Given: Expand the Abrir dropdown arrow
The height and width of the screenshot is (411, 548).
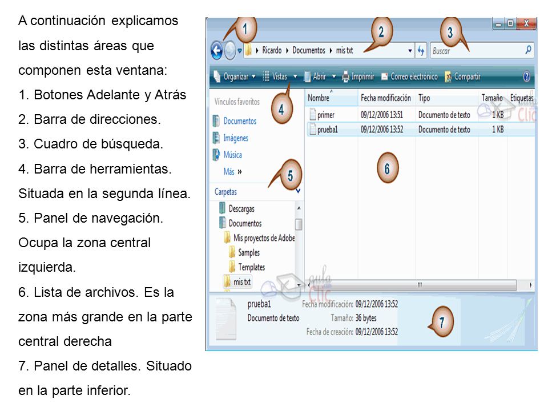Looking at the screenshot, I should 334,76.
